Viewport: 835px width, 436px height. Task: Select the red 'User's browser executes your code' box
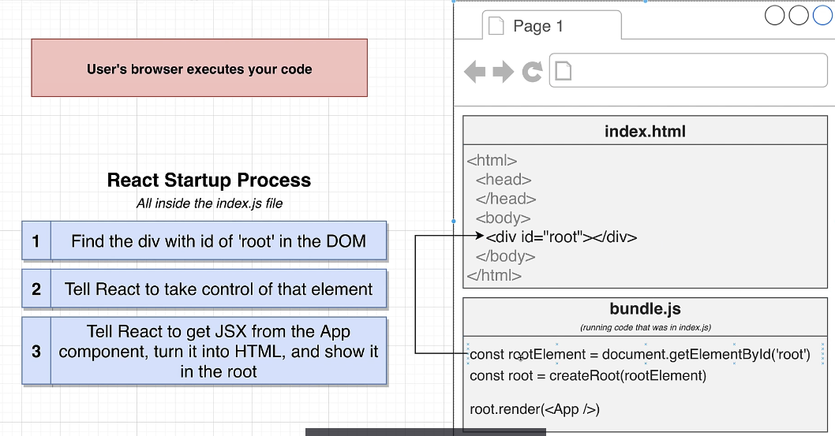pyautogui.click(x=199, y=68)
